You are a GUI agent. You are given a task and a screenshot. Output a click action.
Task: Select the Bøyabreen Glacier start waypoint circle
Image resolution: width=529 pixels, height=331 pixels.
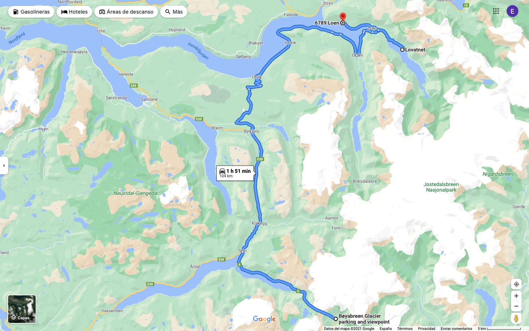click(335, 319)
